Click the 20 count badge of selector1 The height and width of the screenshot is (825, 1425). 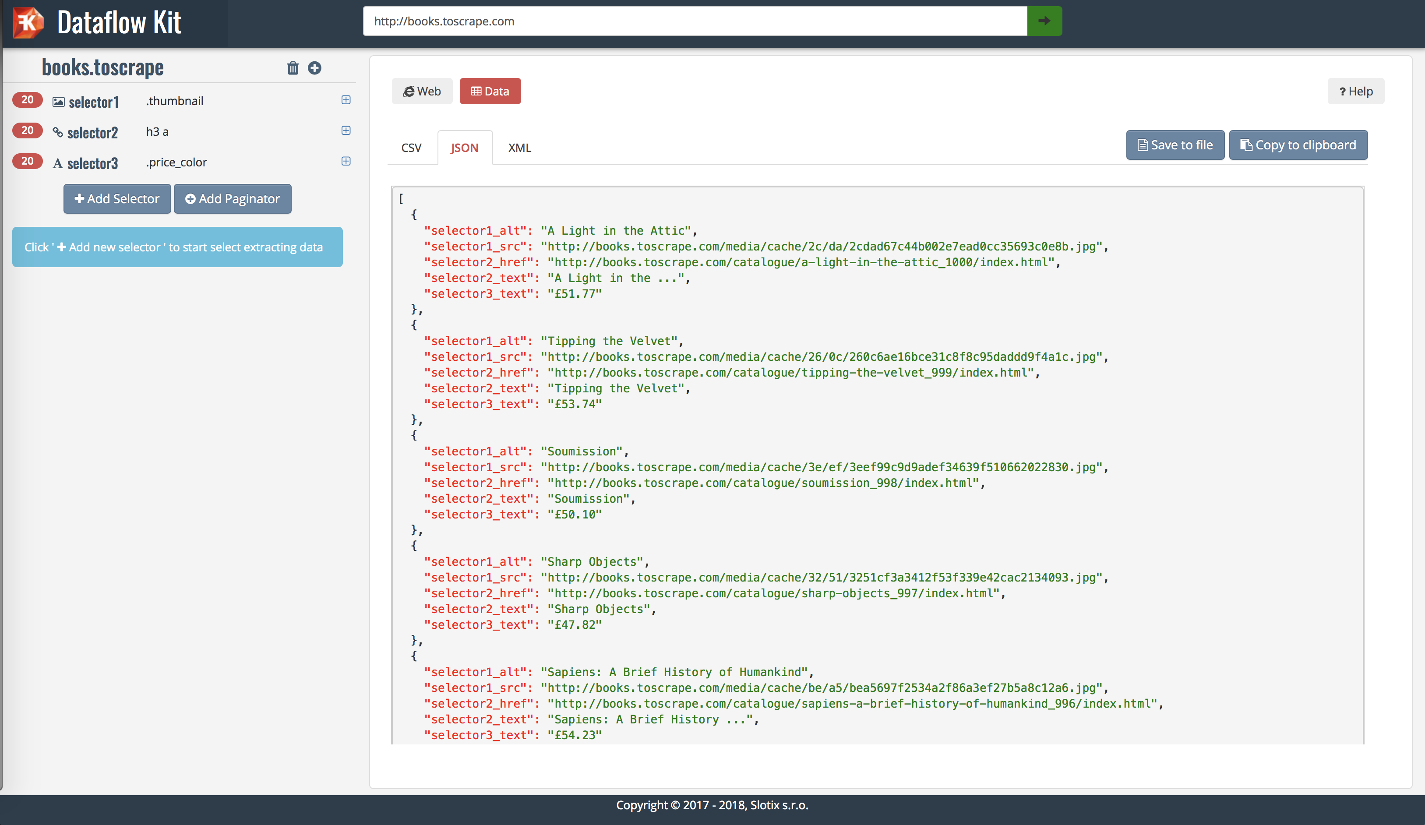27,100
